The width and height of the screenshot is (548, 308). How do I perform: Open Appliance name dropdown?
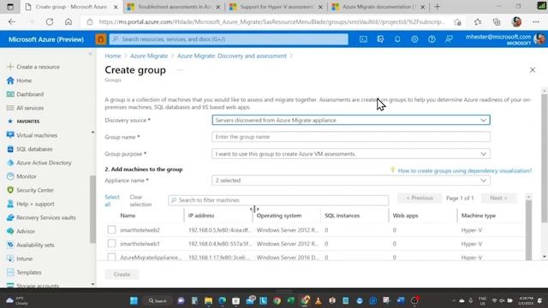tap(351, 181)
